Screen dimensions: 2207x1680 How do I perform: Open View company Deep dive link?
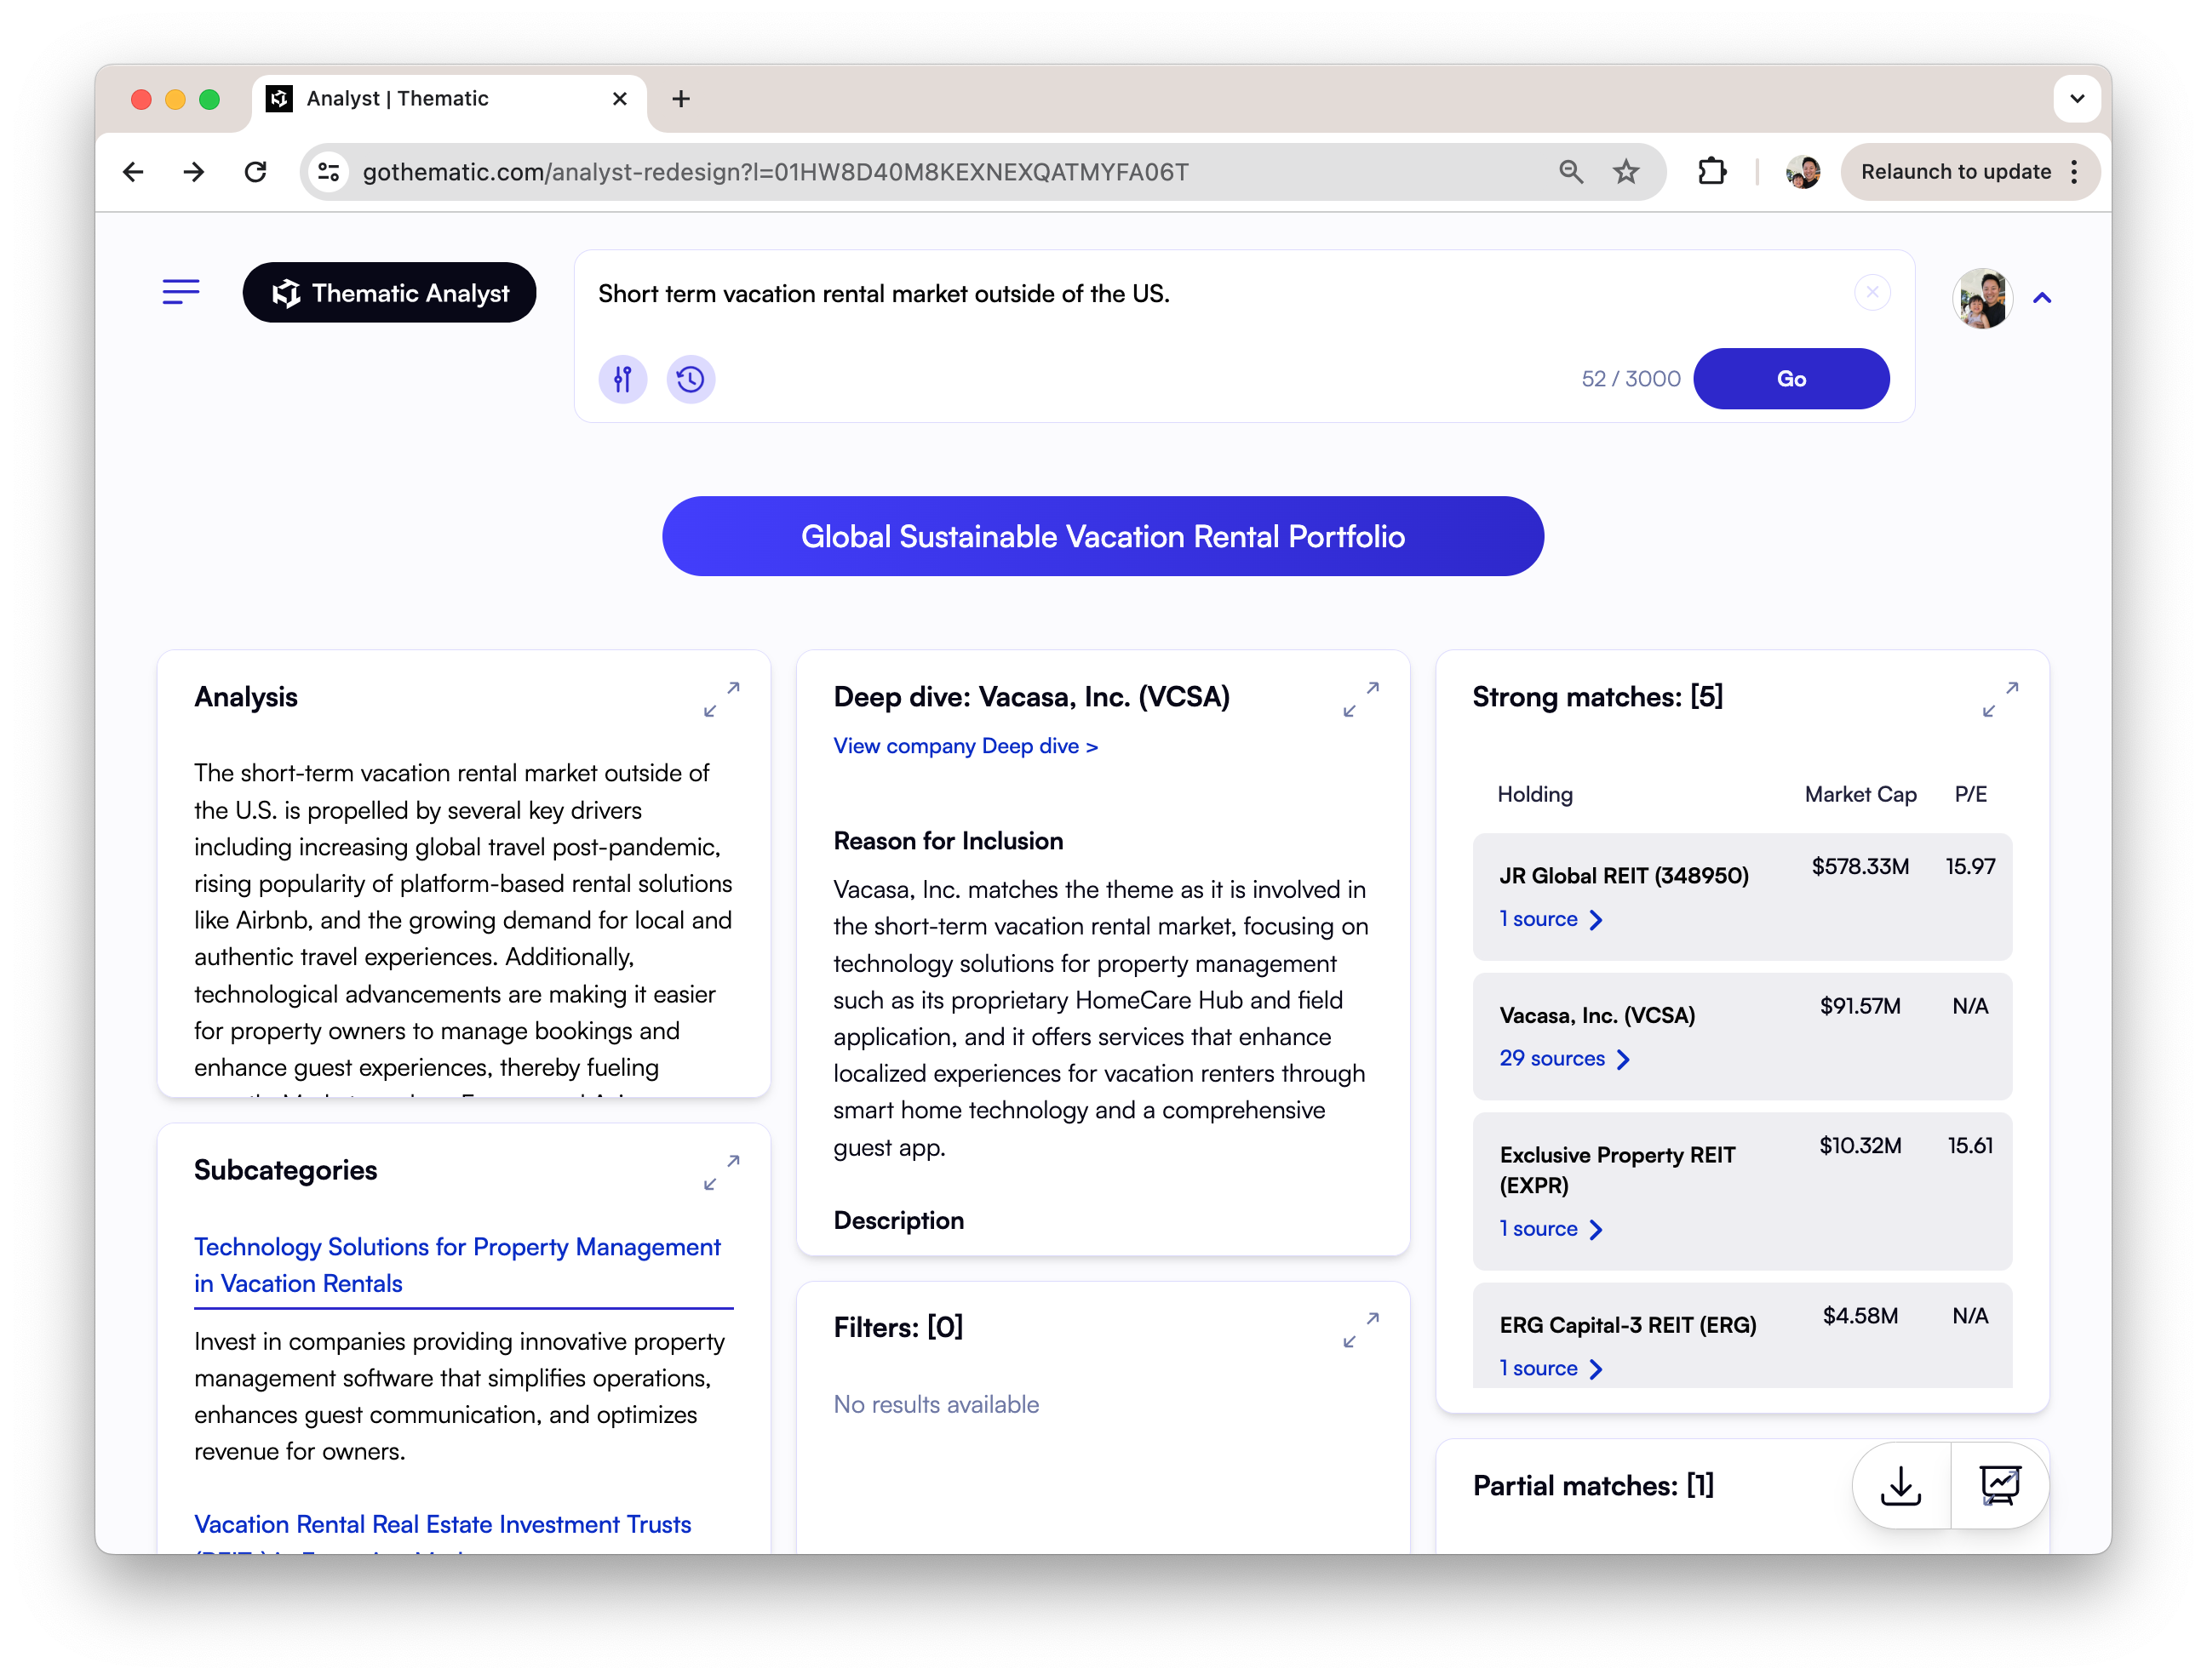965,746
